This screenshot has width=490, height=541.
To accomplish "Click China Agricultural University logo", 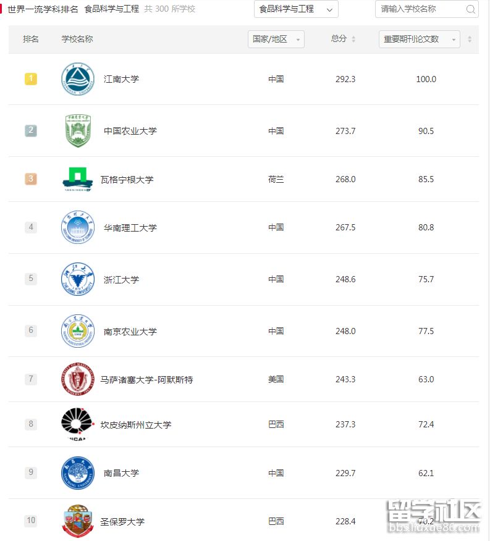I will [x=78, y=131].
